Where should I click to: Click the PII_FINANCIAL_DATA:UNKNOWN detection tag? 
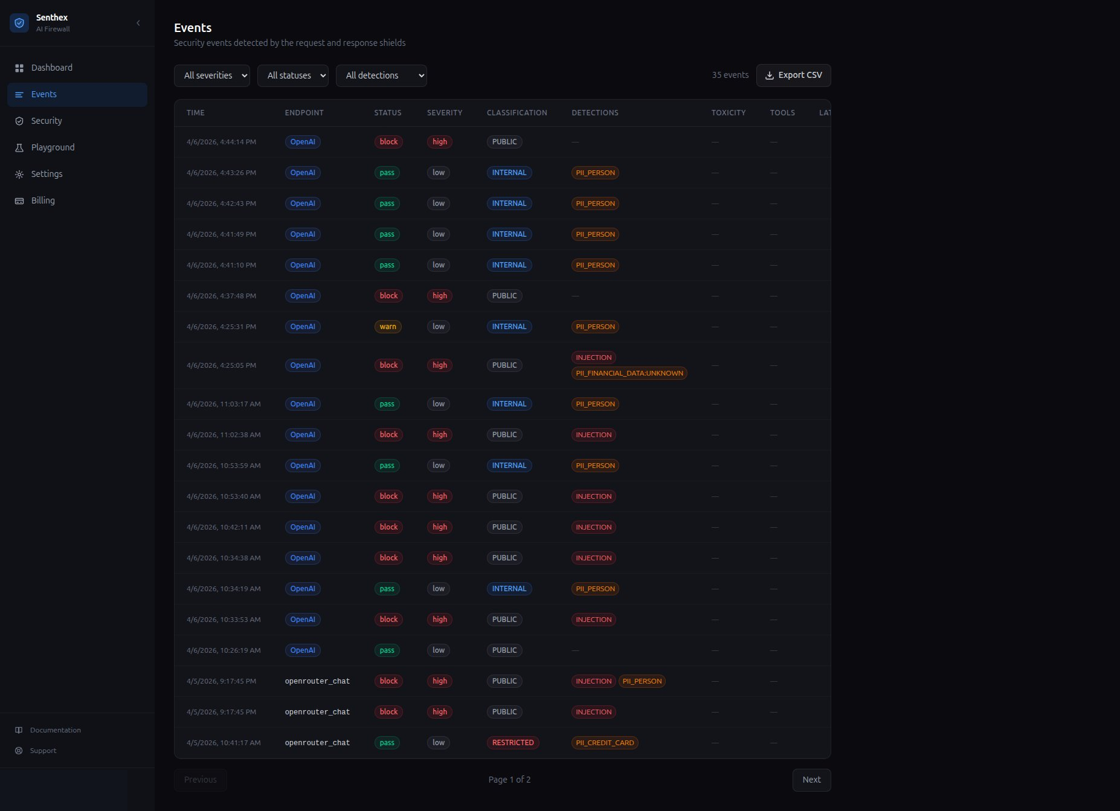[629, 373]
